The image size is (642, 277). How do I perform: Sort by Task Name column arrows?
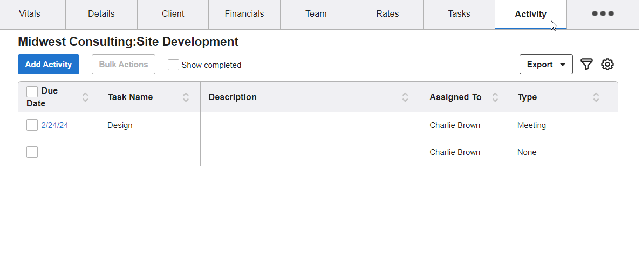186,97
